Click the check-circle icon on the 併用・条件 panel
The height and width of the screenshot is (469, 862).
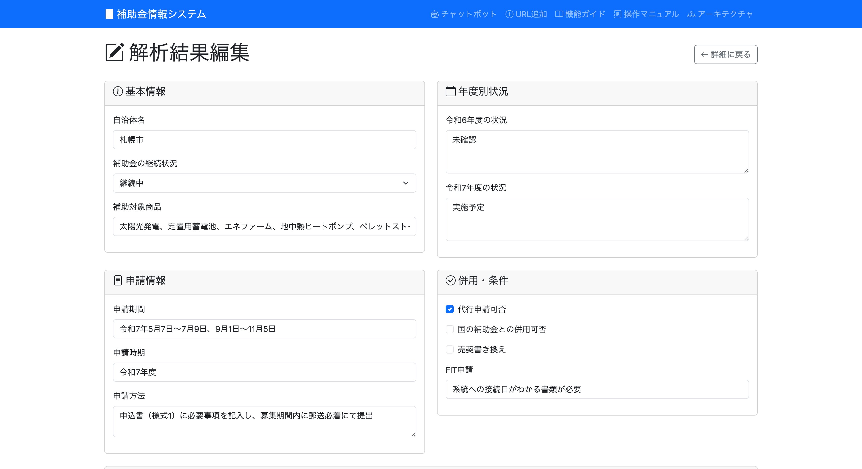[450, 281]
